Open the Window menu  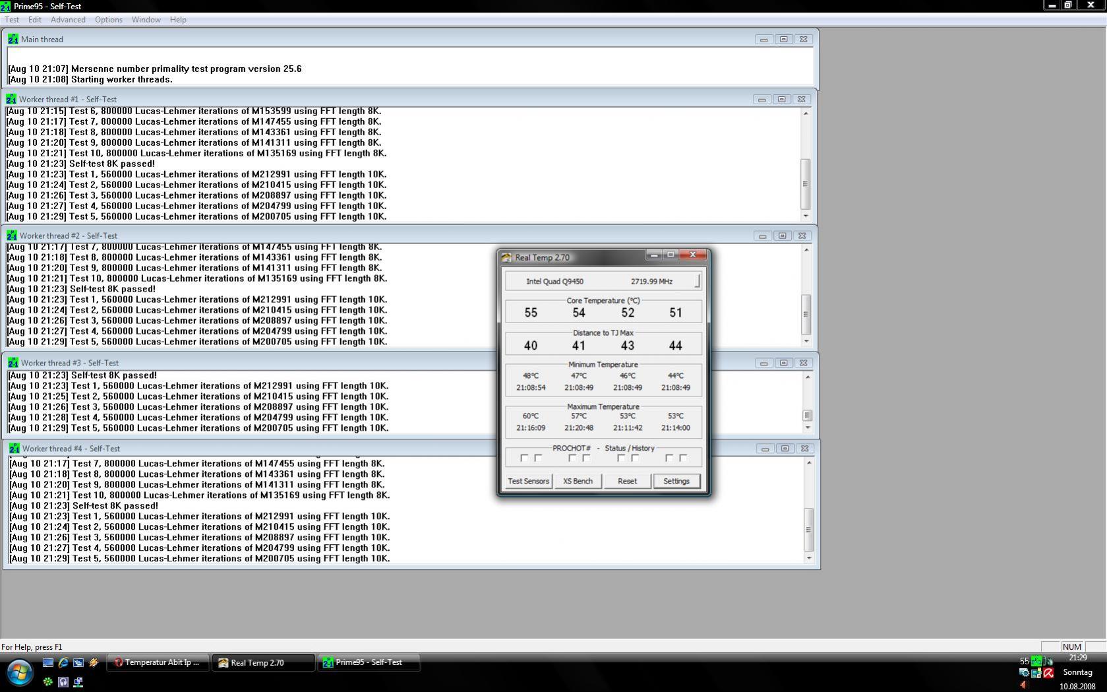(x=146, y=20)
